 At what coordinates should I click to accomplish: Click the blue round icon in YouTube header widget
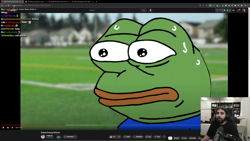(x=227, y=10)
